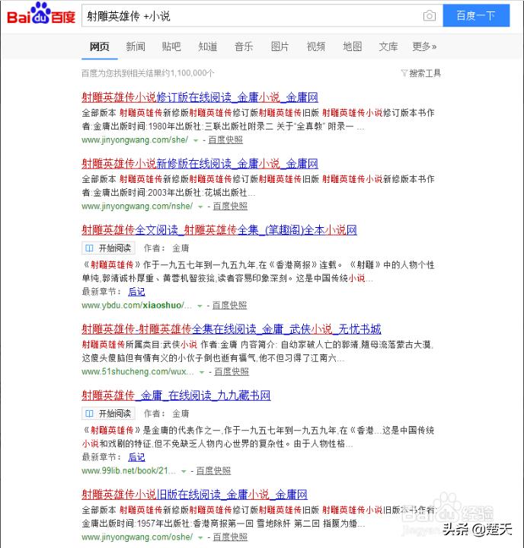
Task: Expand arrow next to jinyongwang.com/oshe/
Action: tap(200, 537)
